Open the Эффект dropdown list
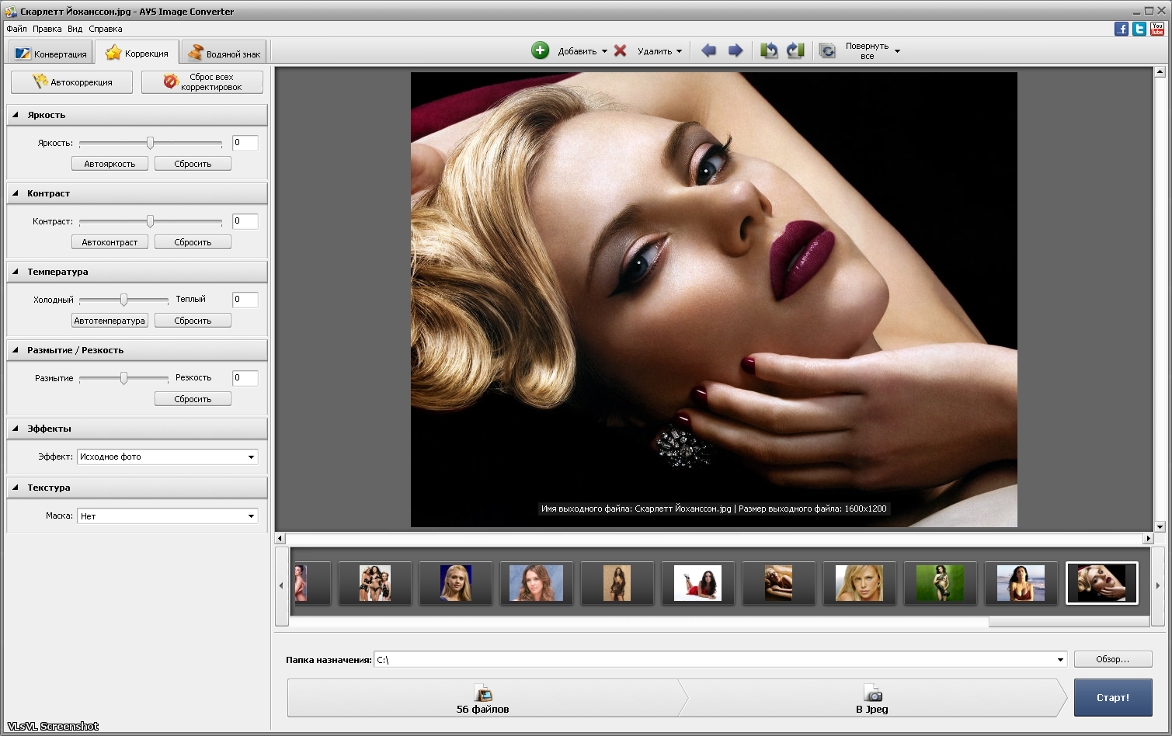Screen dimensions: 1172x736 [251, 457]
